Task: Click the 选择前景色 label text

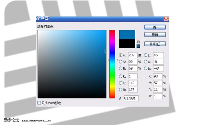Action: click(x=46, y=26)
